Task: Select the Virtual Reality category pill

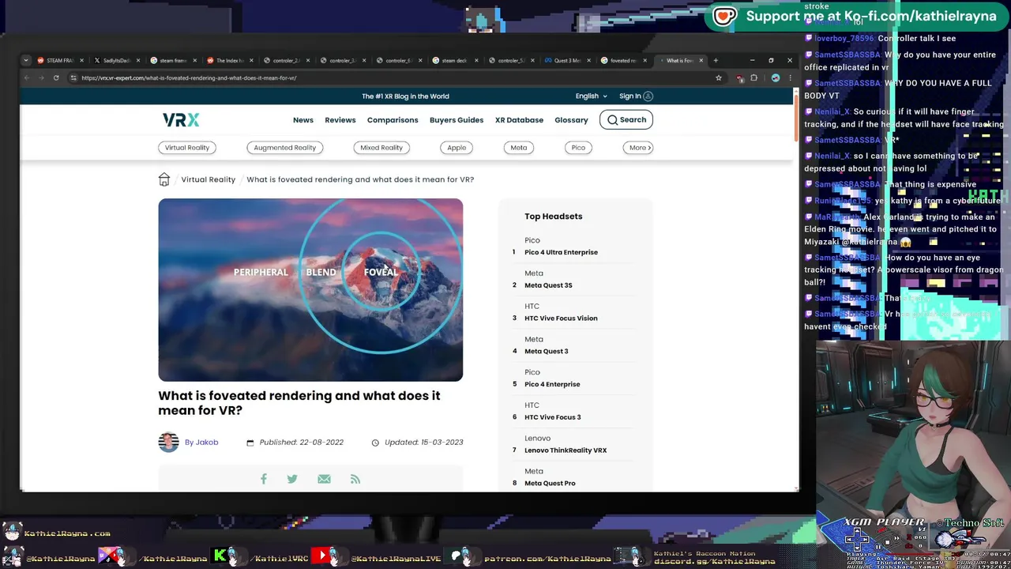Action: click(x=187, y=148)
